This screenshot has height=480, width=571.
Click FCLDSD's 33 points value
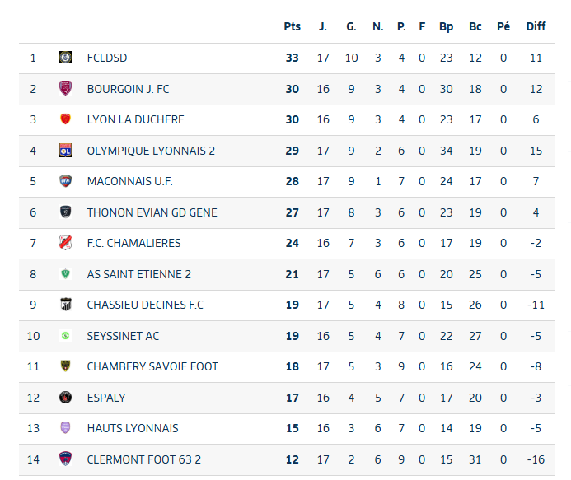tap(293, 58)
